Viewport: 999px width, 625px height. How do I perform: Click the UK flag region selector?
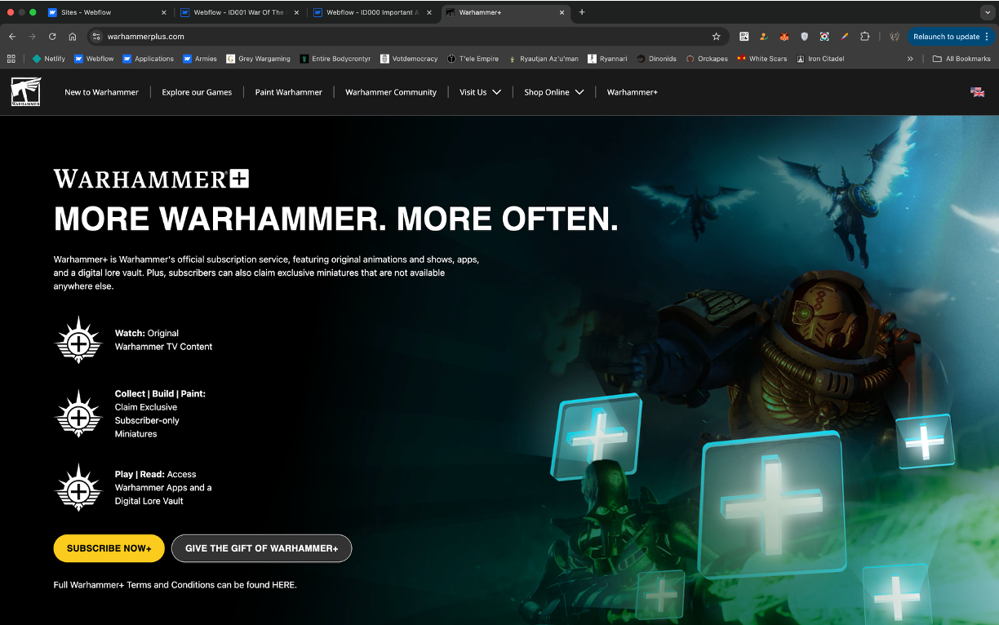(977, 92)
